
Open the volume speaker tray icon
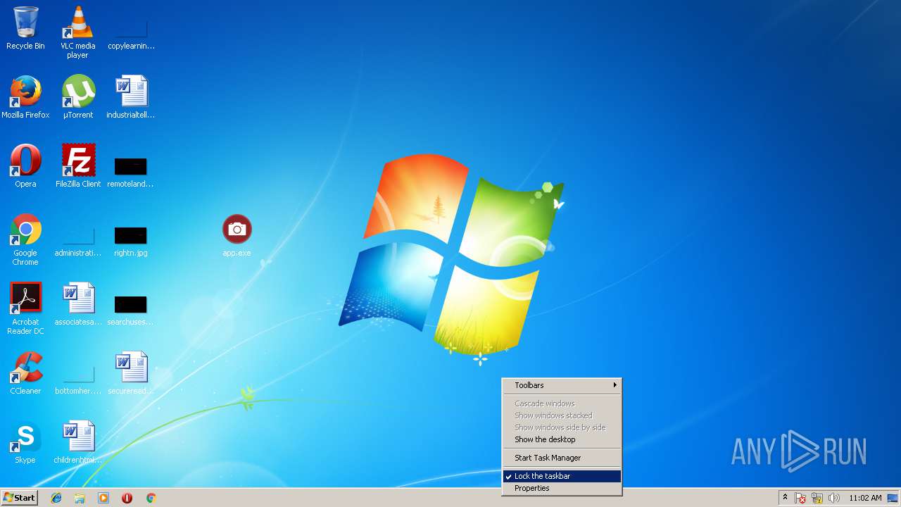[834, 498]
